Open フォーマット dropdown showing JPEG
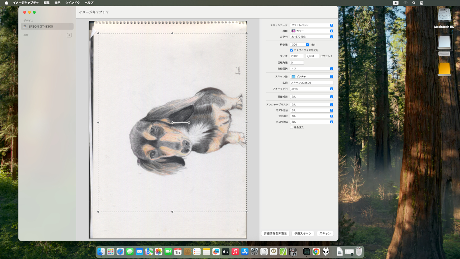The image size is (460, 259). tap(312, 88)
